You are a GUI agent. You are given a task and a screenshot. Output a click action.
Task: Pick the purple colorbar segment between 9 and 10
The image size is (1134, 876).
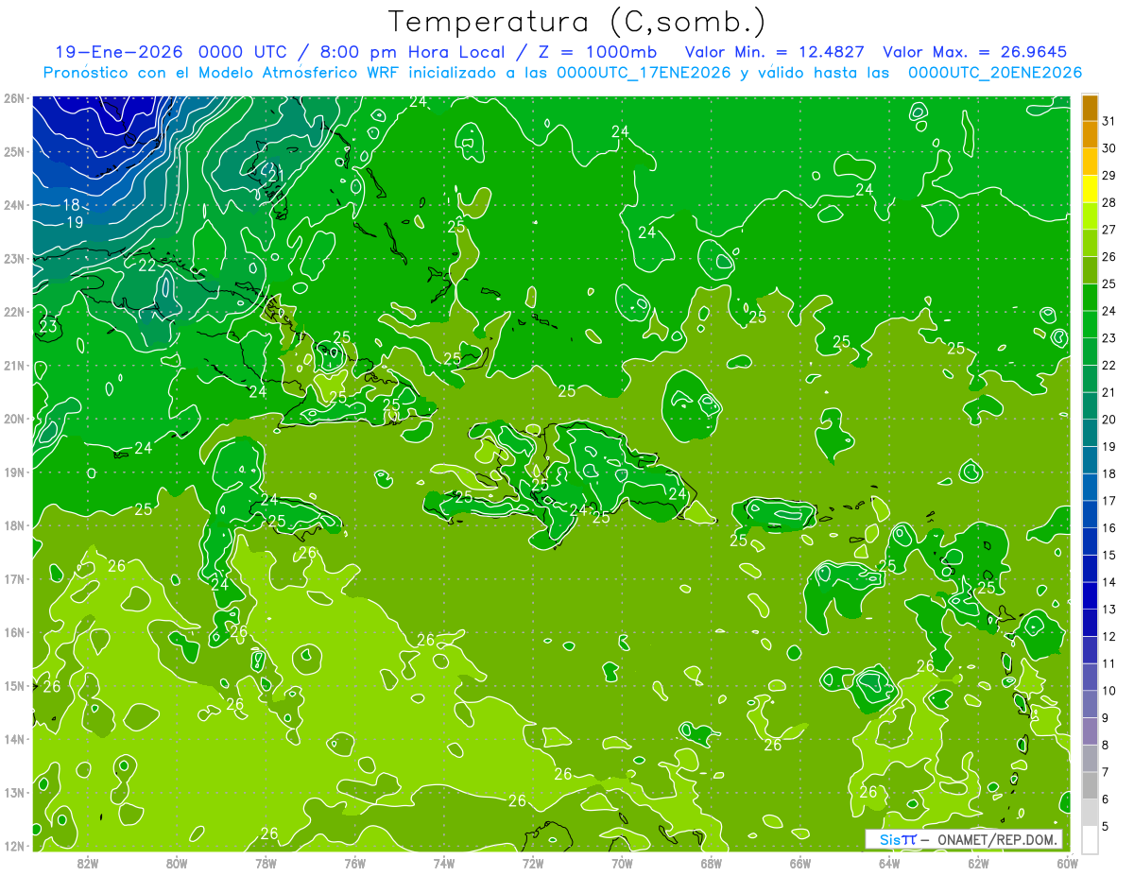pyautogui.click(x=1090, y=704)
